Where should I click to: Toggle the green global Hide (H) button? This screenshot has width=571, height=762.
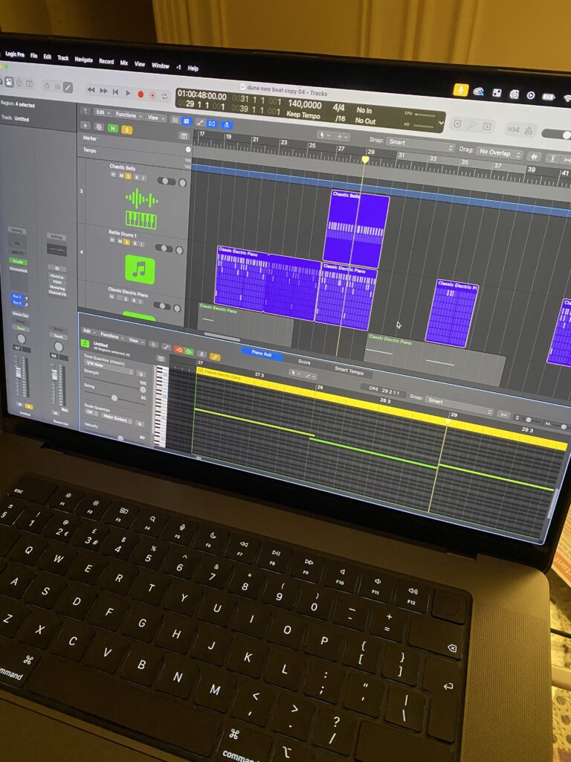(x=113, y=128)
